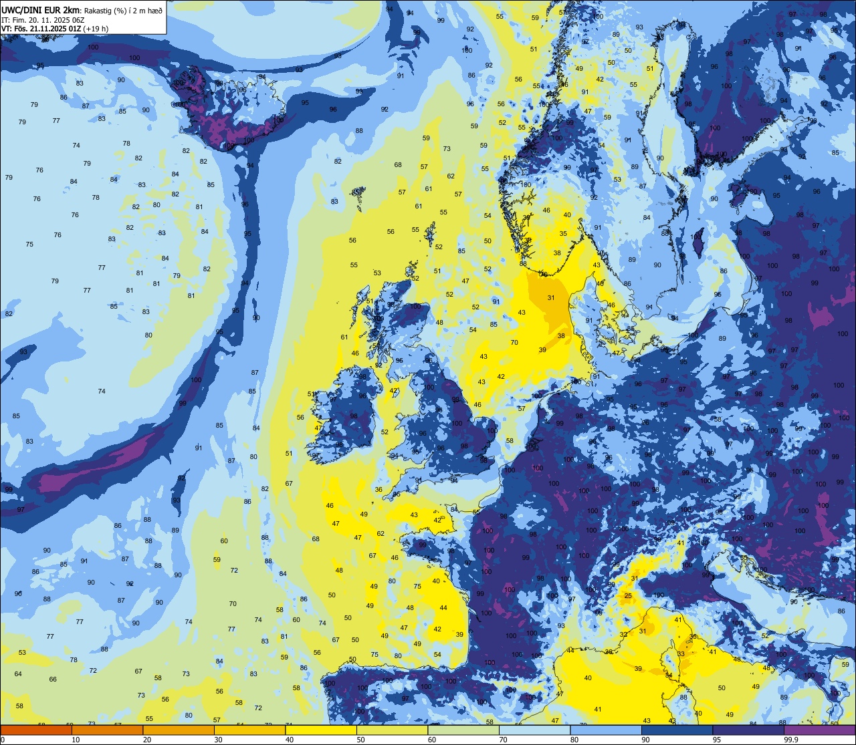Pick the 60–70 yellow-green legend swatch

[x=463, y=730]
